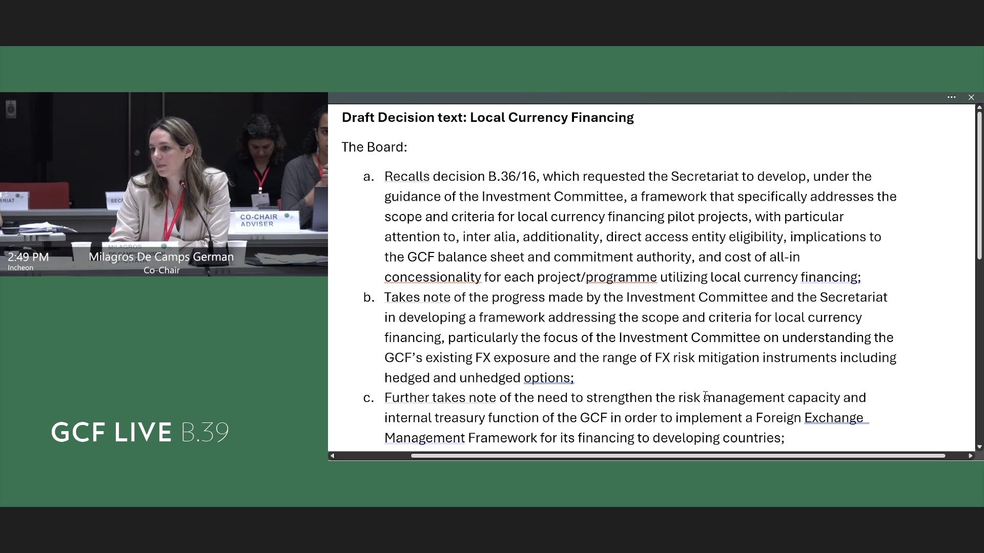Click the horizontal scrollbar right arrow
984x553 pixels.
971,456
